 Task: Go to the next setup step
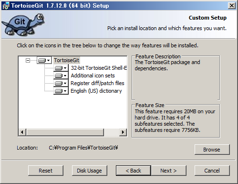tap(168, 171)
